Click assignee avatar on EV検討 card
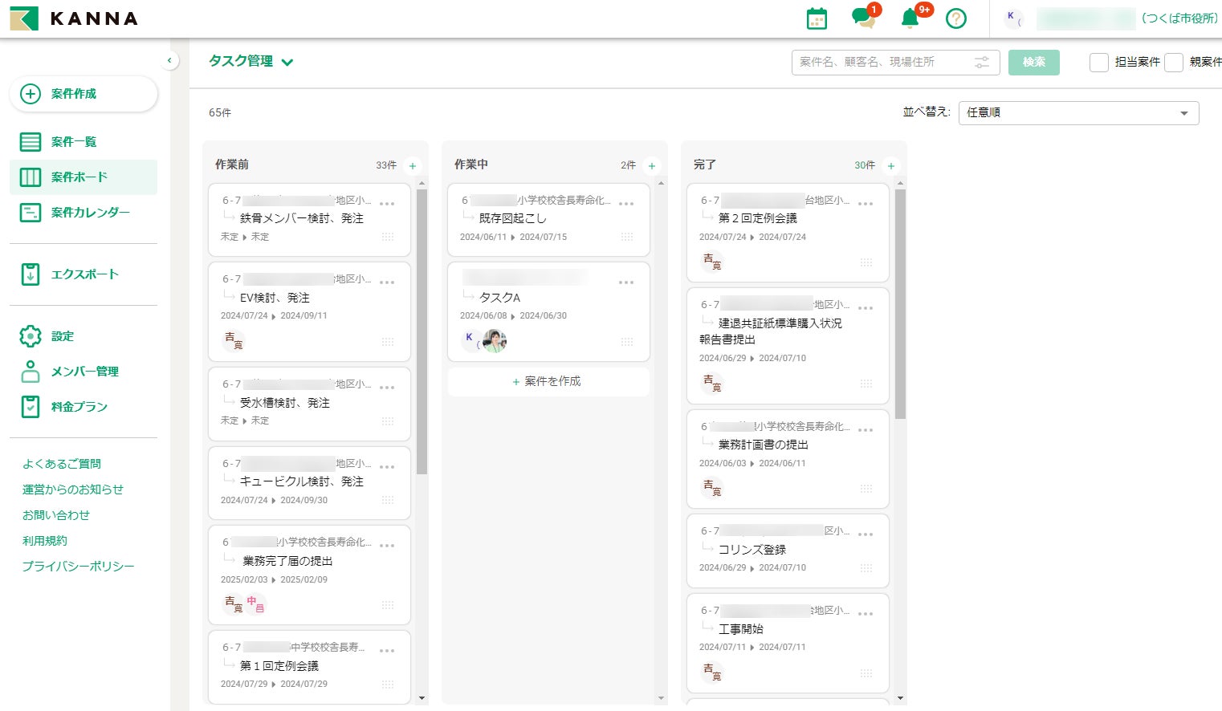Viewport: 1222px width, 711px height. pos(233,340)
